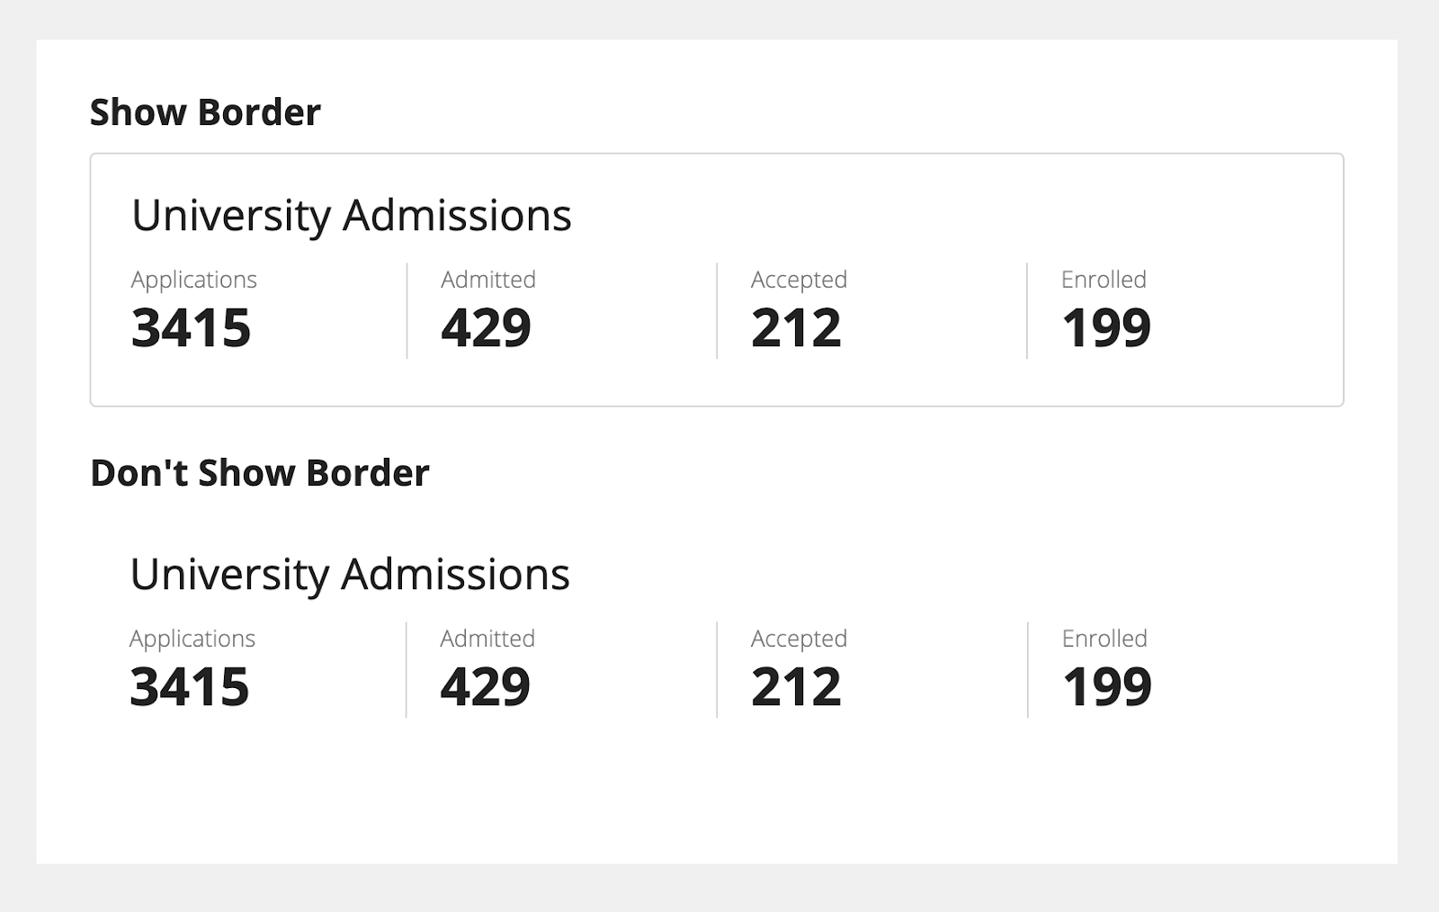Select the University Admissions title in borderless section

[x=351, y=574]
